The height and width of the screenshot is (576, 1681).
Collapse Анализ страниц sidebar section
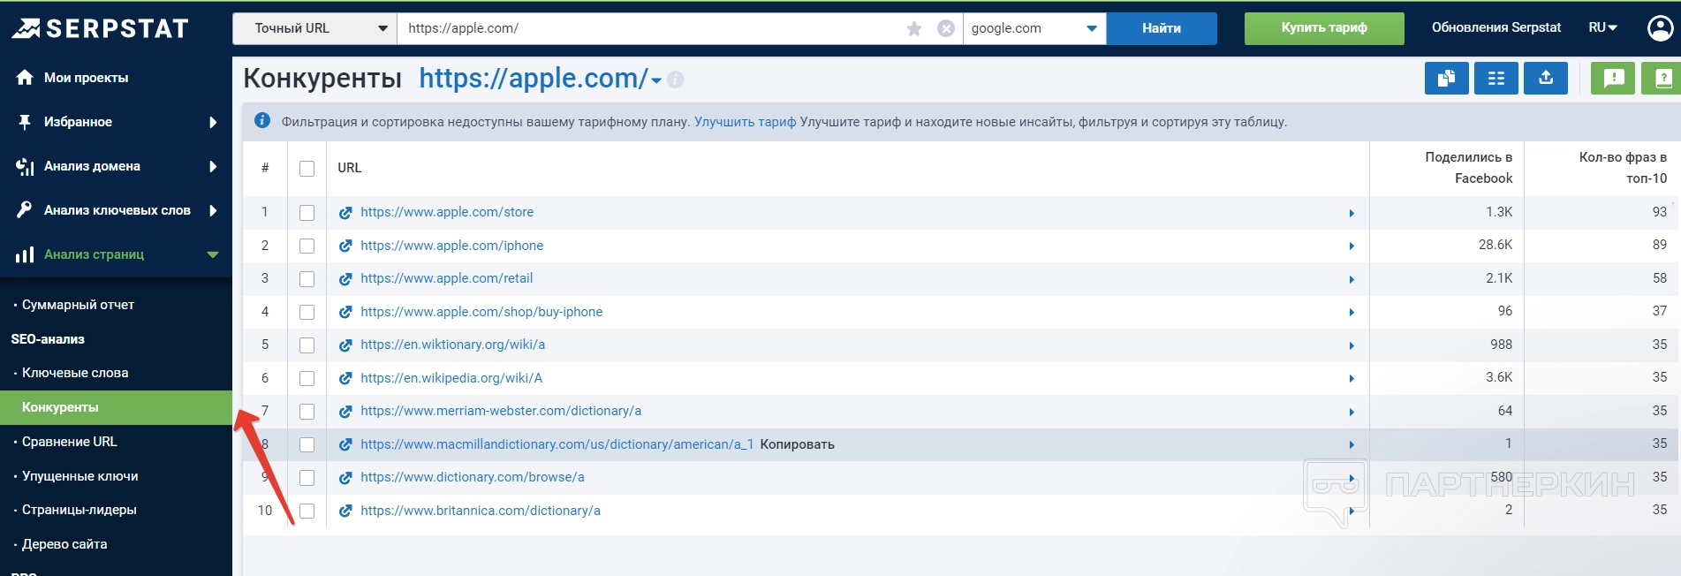coord(213,254)
